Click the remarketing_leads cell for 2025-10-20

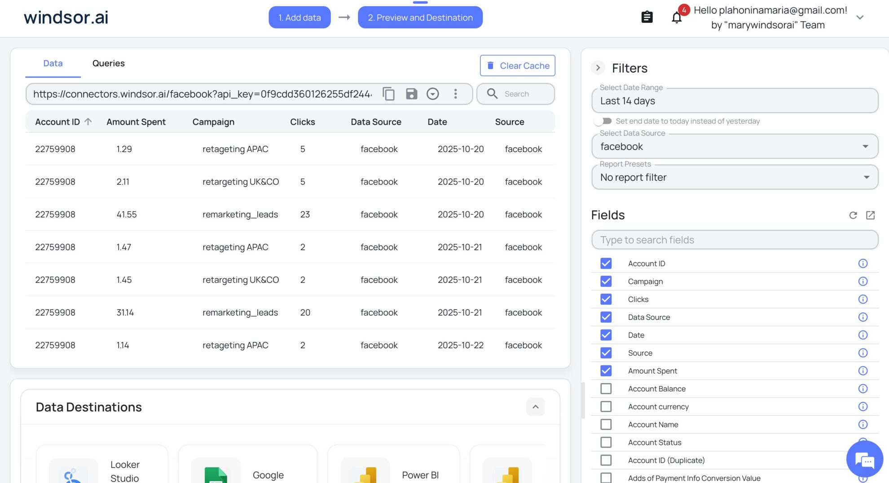coord(240,214)
